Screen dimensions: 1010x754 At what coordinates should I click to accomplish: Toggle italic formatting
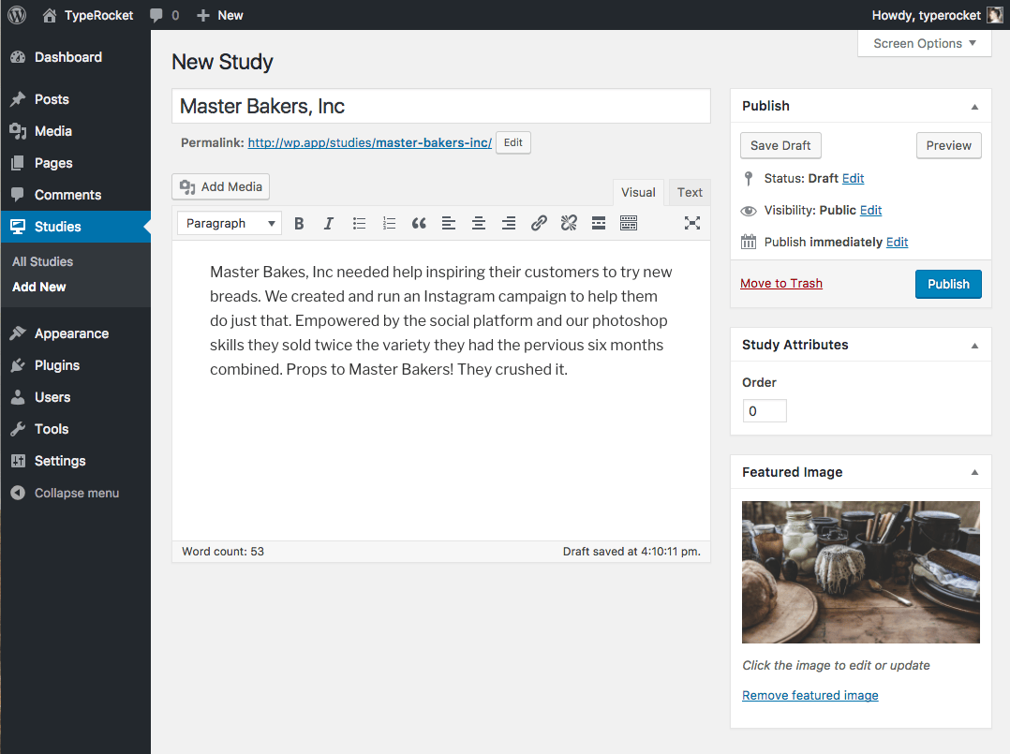pos(329,224)
